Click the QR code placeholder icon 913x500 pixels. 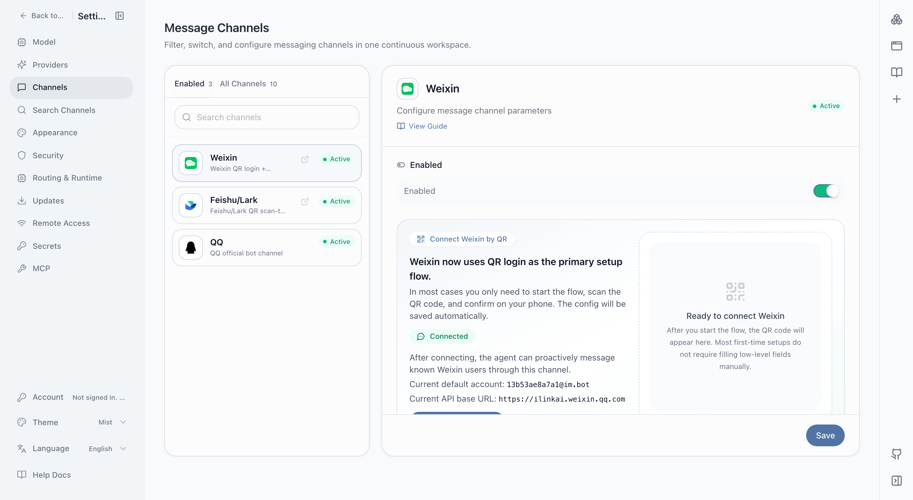pos(735,291)
